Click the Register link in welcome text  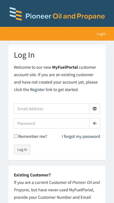[x=38, y=90]
